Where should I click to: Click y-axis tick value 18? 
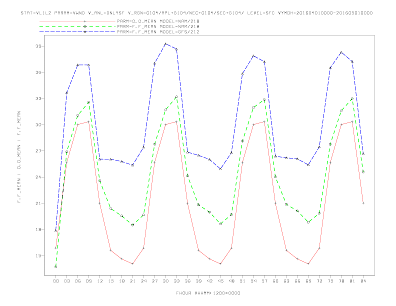tap(38, 229)
